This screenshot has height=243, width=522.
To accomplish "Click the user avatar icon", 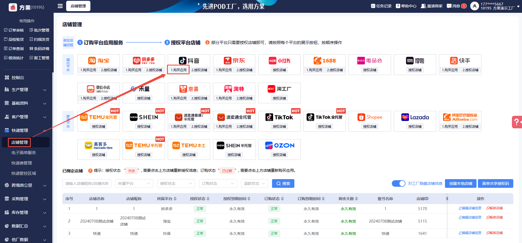I will coord(475,6).
